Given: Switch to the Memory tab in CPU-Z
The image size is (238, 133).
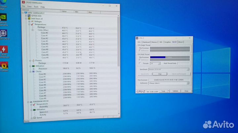Looking at the screenshot, I should (x=154, y=42).
